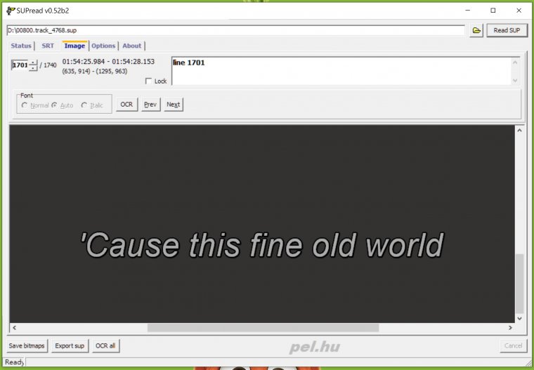
Task: Switch to the SRT tab
Action: (x=48, y=46)
